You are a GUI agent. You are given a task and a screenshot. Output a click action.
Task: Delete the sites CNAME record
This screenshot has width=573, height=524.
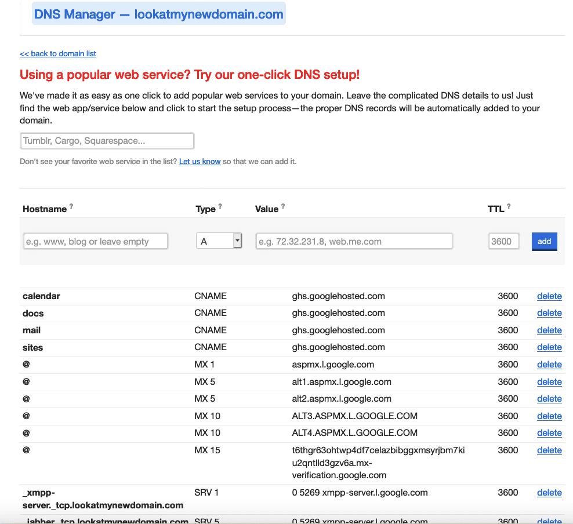click(x=549, y=347)
